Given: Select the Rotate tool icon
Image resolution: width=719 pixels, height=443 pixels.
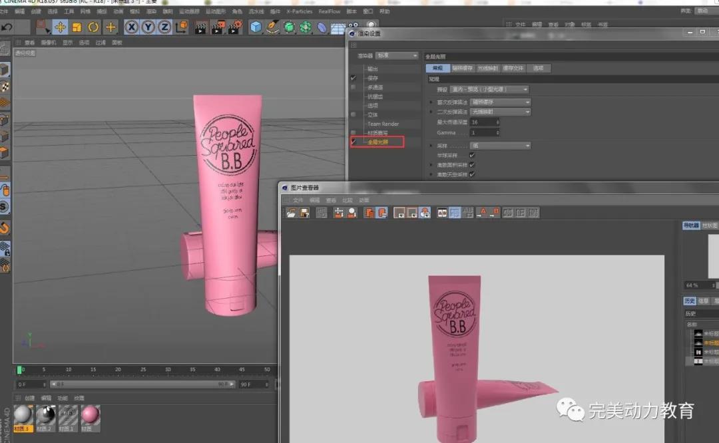Looking at the screenshot, I should (x=93, y=27).
